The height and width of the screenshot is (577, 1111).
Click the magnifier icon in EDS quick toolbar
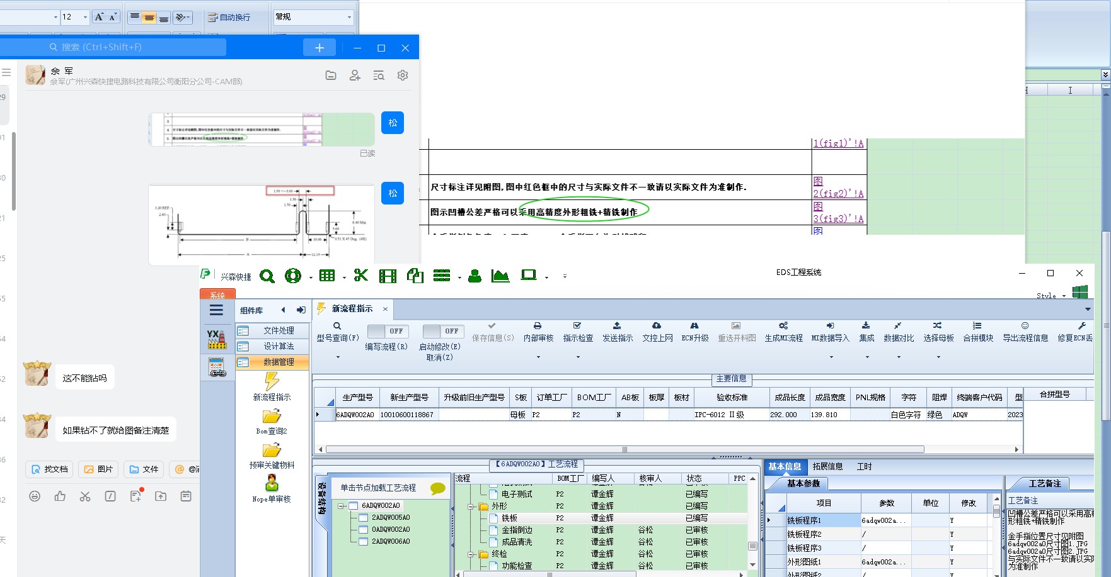pyautogui.click(x=267, y=276)
